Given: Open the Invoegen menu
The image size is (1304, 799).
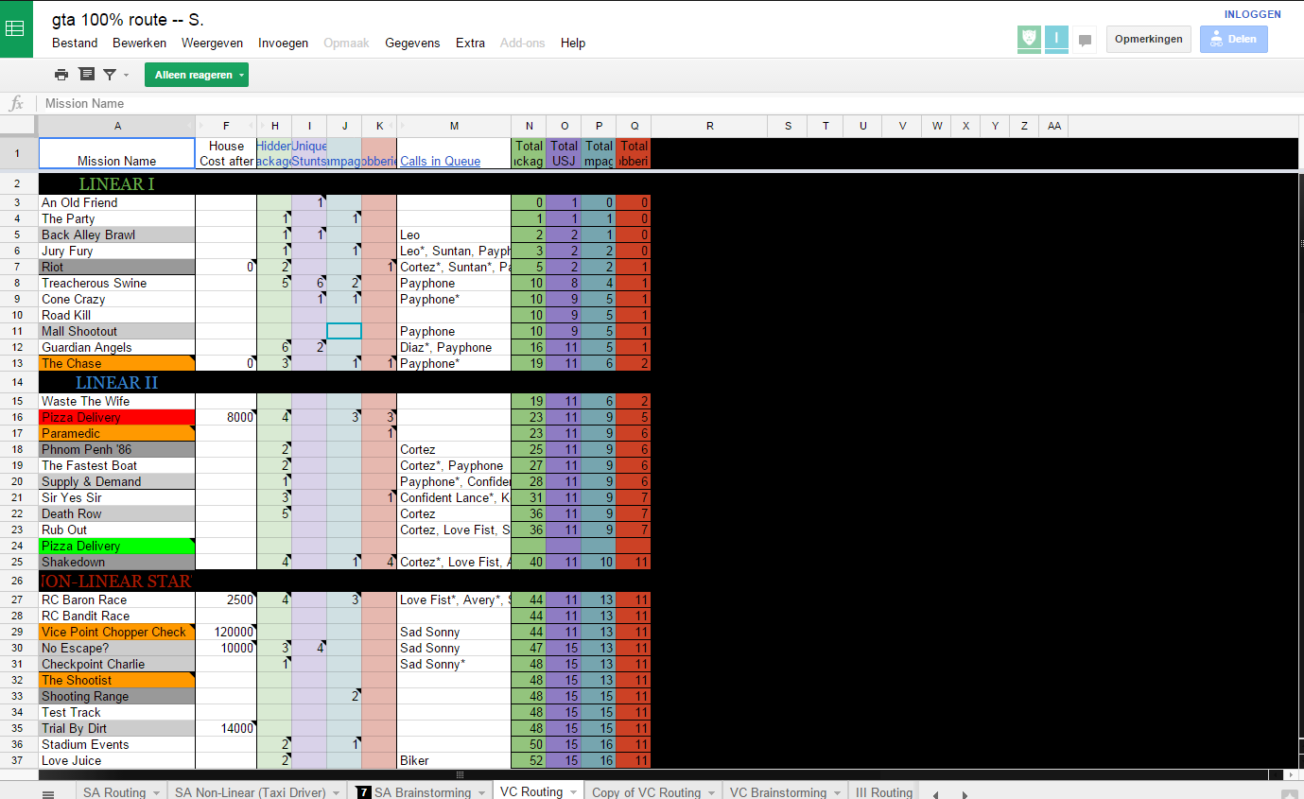Looking at the screenshot, I should point(283,43).
